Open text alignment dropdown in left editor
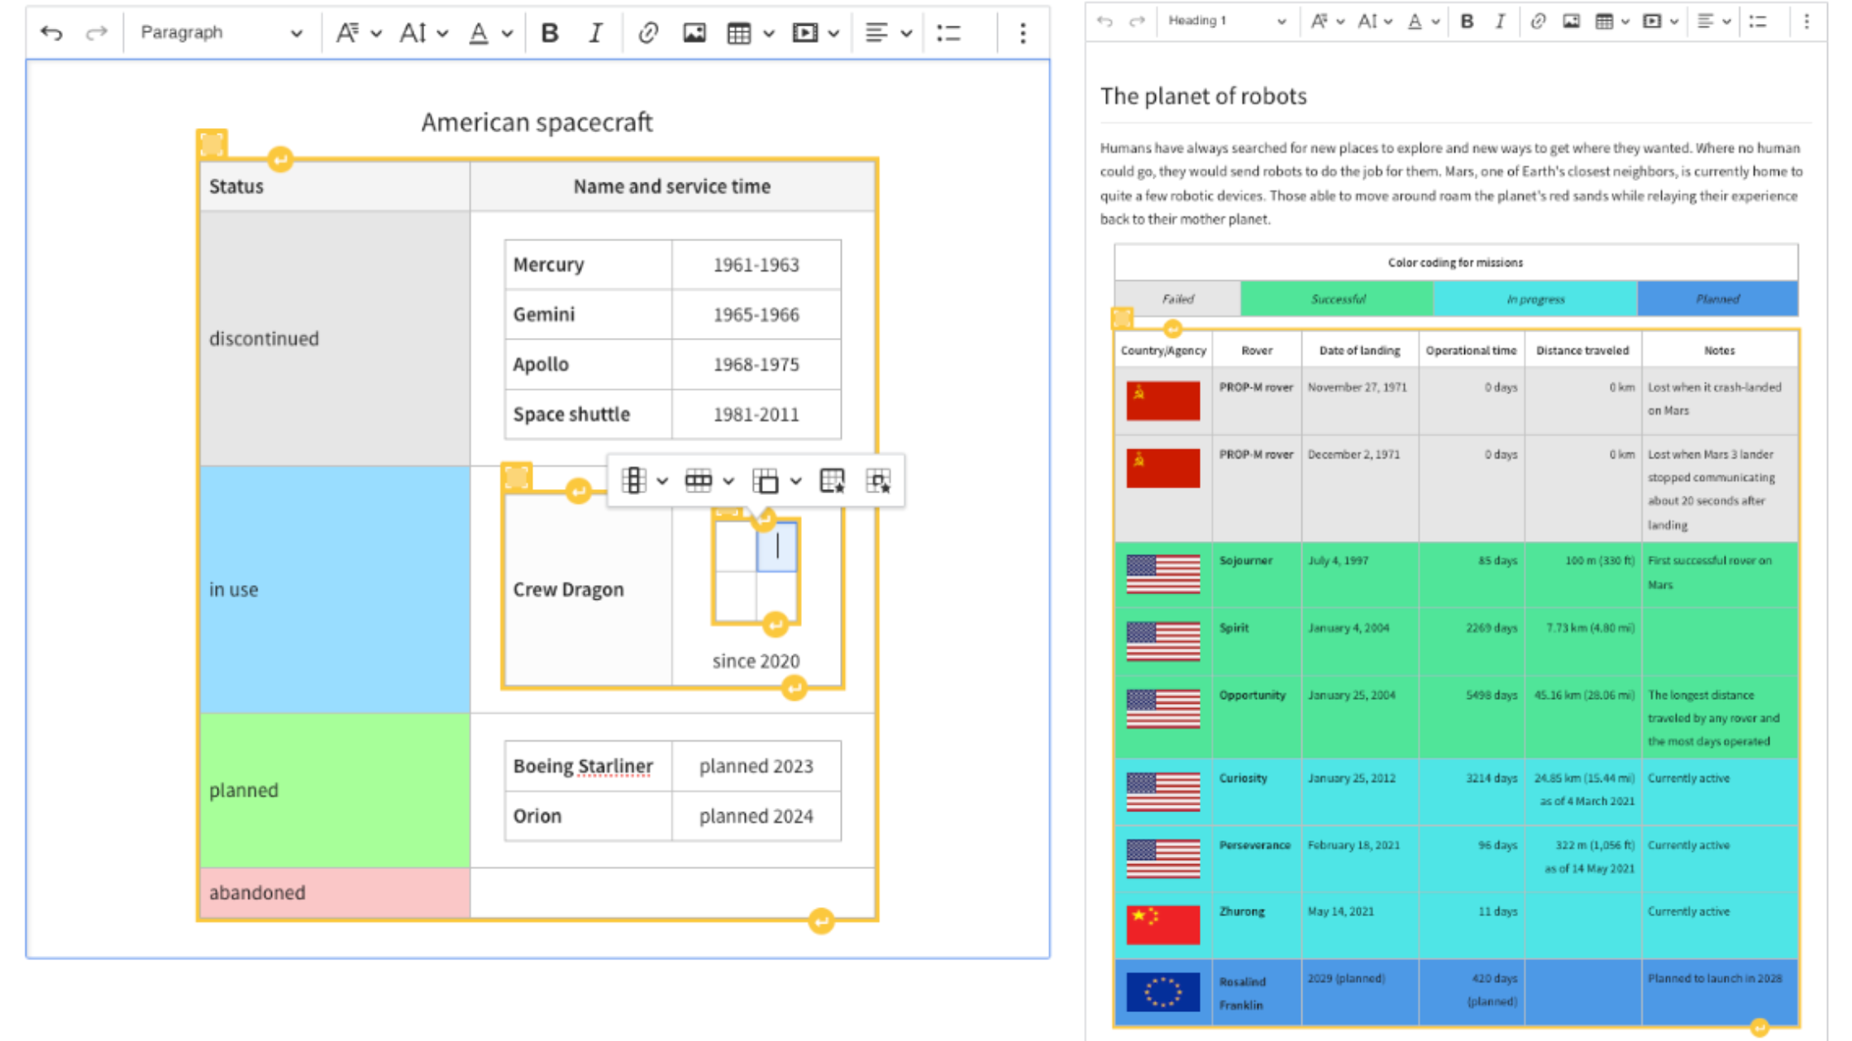 click(888, 33)
